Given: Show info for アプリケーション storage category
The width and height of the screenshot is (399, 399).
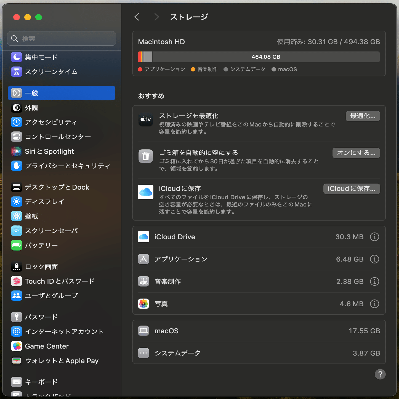Looking at the screenshot, I should [x=374, y=259].
